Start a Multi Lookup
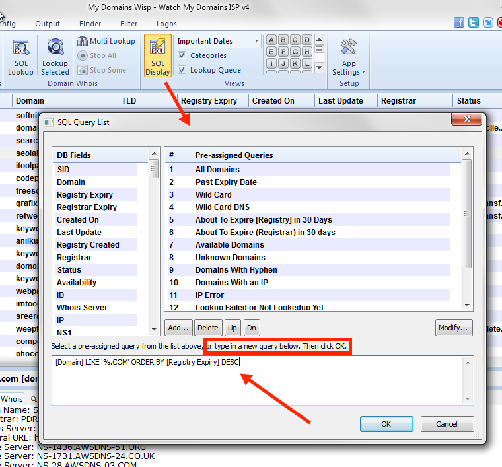The image size is (502, 467). coord(106,41)
